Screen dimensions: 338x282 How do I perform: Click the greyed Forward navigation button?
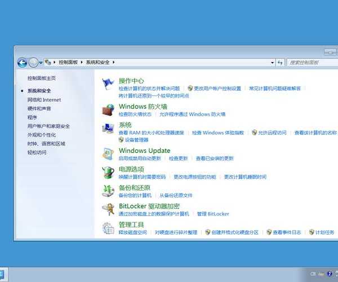(33, 63)
